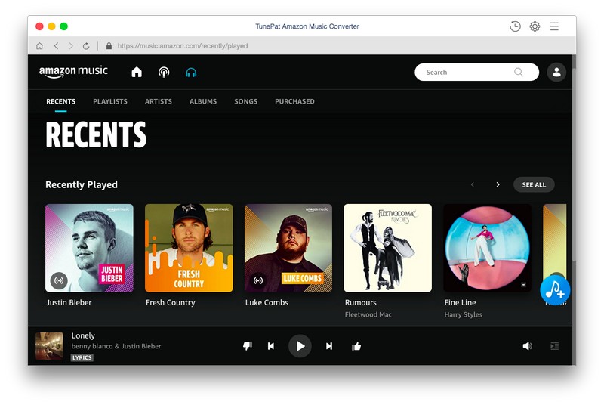Open the LYRICS badge
This screenshot has width=604, height=405.
82,357
